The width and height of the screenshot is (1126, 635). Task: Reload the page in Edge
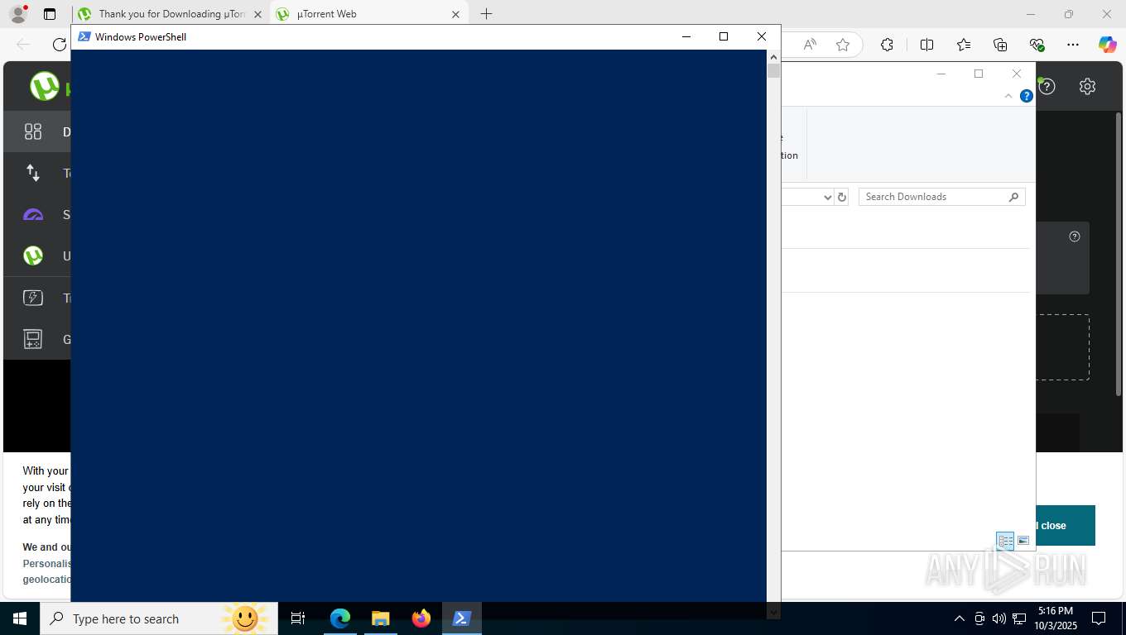pyautogui.click(x=60, y=45)
